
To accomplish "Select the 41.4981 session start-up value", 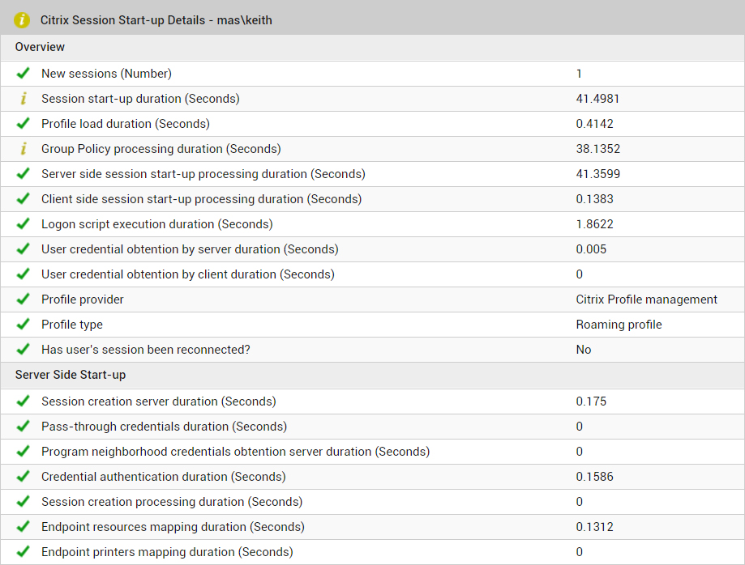I will click(597, 99).
